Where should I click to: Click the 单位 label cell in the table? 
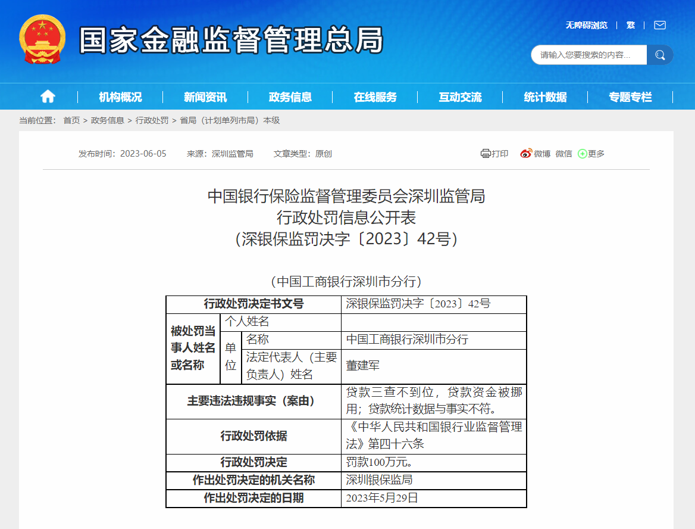point(230,357)
